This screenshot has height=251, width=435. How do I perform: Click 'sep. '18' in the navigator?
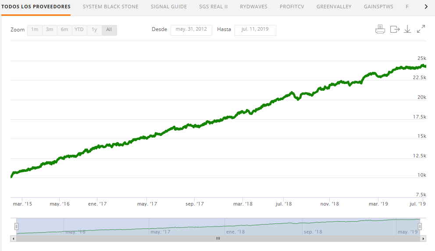click(313, 232)
